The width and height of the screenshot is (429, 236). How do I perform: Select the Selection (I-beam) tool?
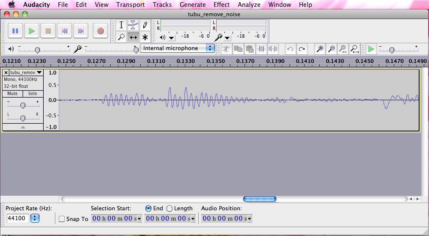pyautogui.click(x=121, y=25)
